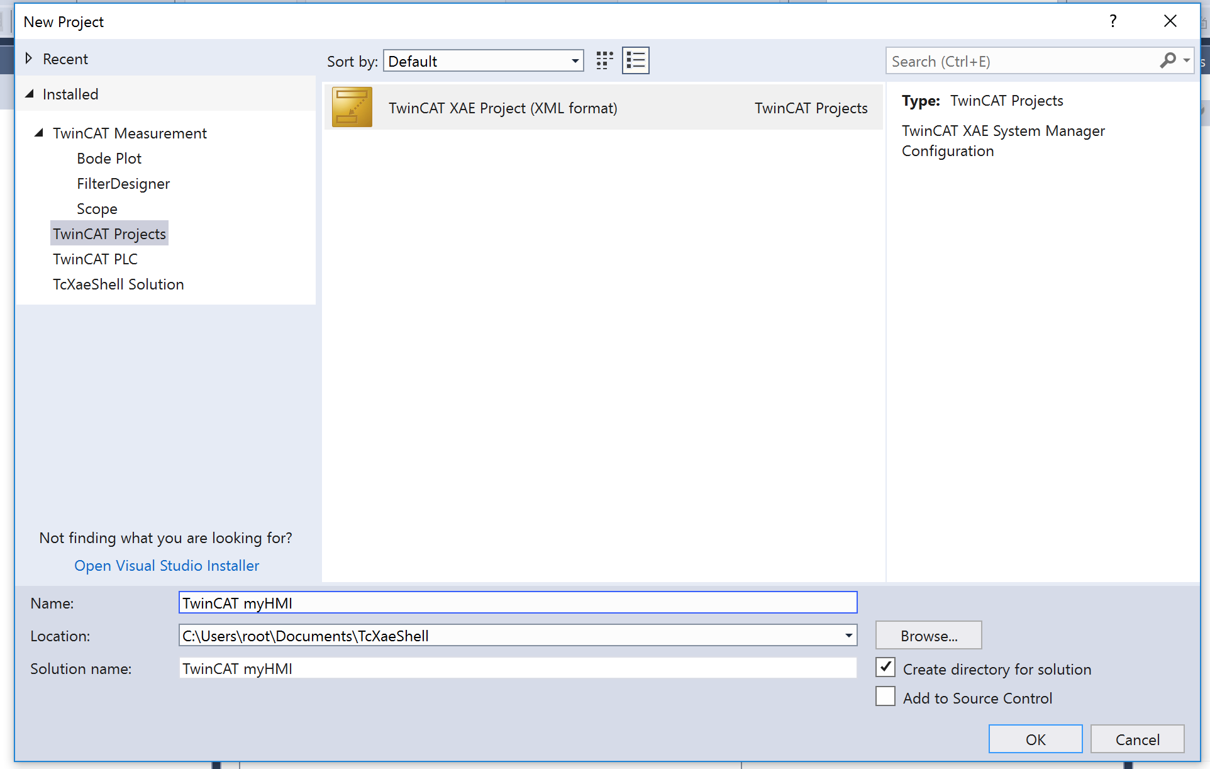Click the Browse... button
The image size is (1210, 769).
[x=929, y=636]
